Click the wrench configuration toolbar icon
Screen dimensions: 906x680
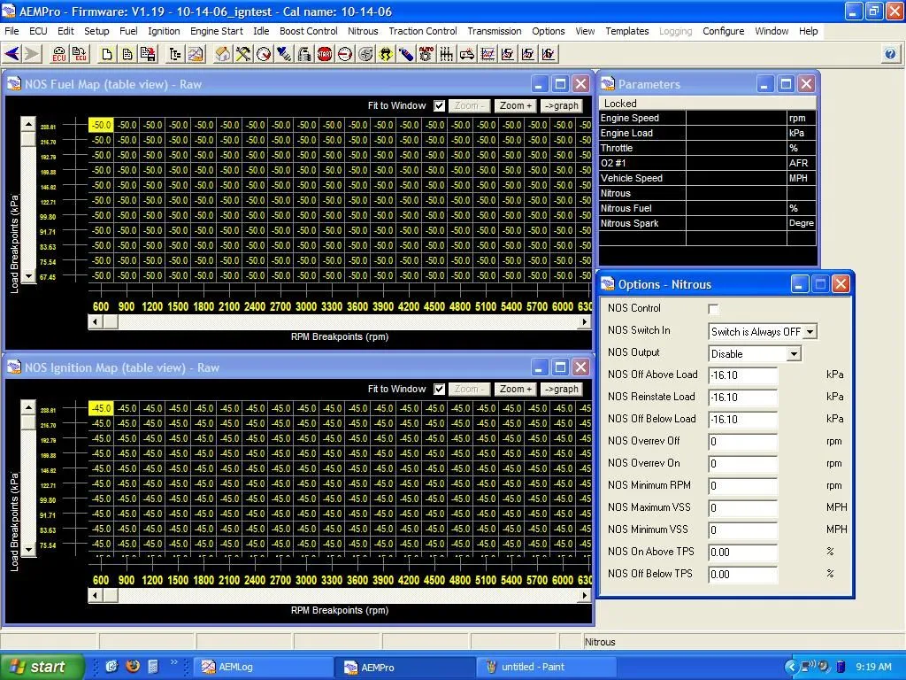pyautogui.click(x=244, y=54)
